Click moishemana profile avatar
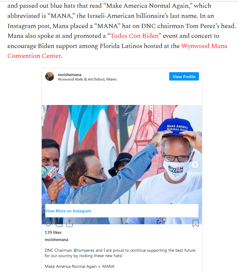238x272 pixels. [50, 76]
